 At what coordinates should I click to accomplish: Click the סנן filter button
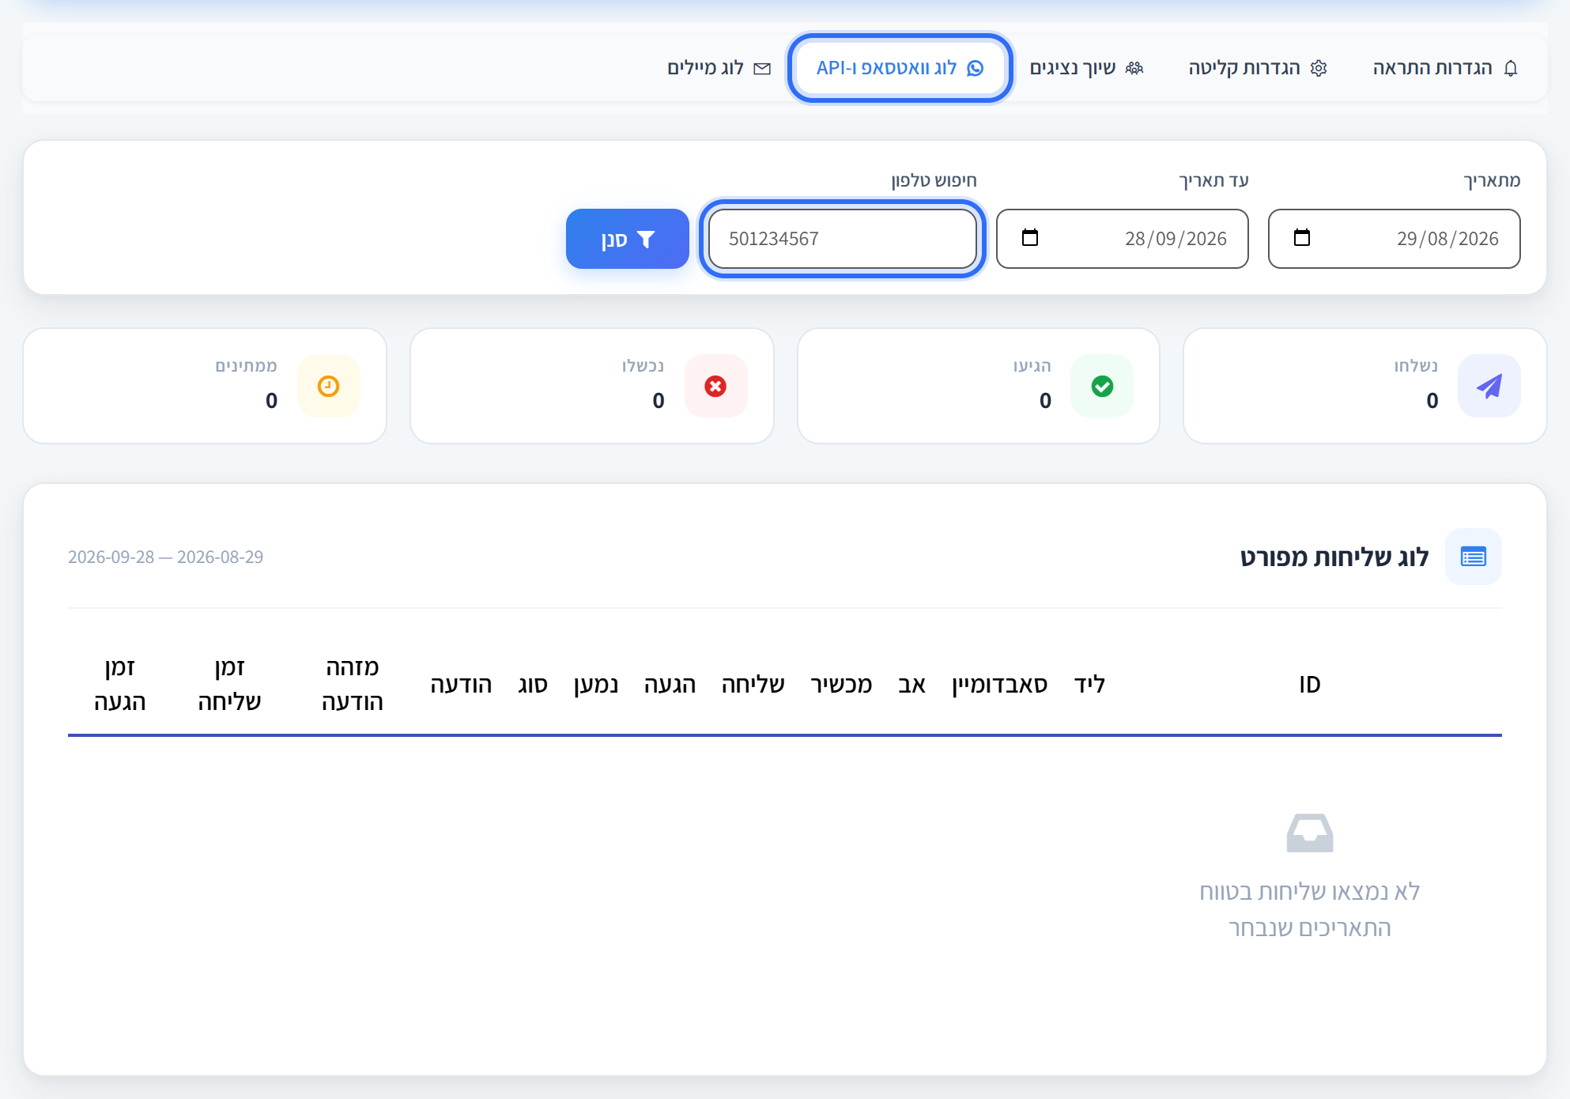tap(628, 239)
